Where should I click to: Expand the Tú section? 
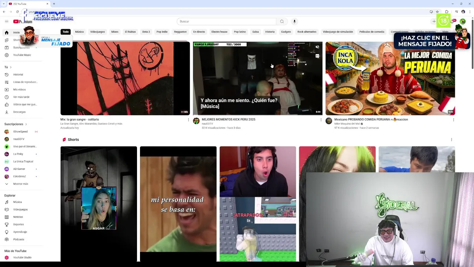coord(8,67)
